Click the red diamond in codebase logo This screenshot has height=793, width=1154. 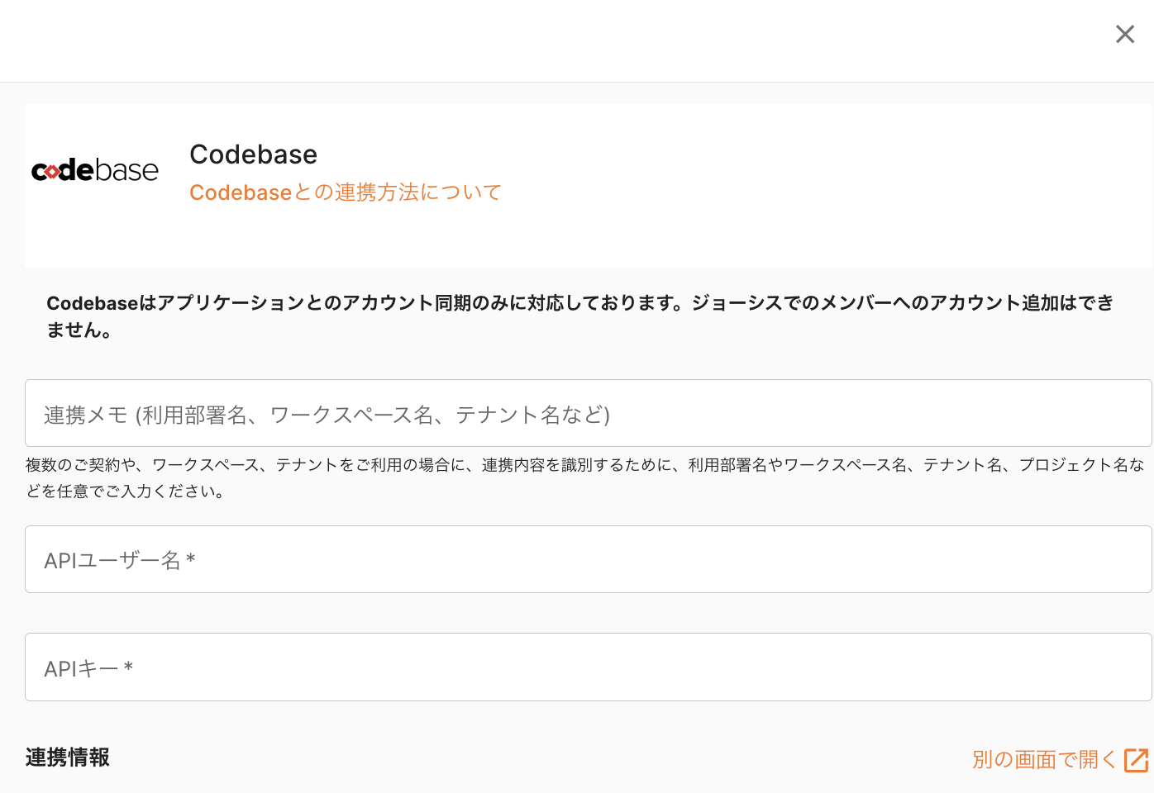point(52,172)
